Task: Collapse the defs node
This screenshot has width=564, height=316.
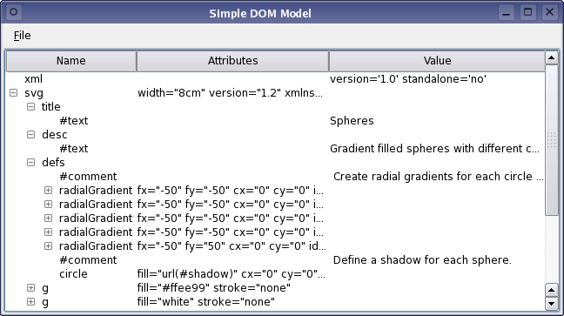Action: tap(31, 163)
